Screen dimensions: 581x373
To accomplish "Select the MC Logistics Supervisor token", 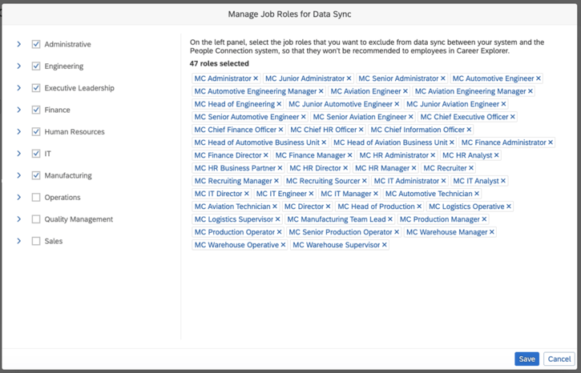I will pos(234,219).
